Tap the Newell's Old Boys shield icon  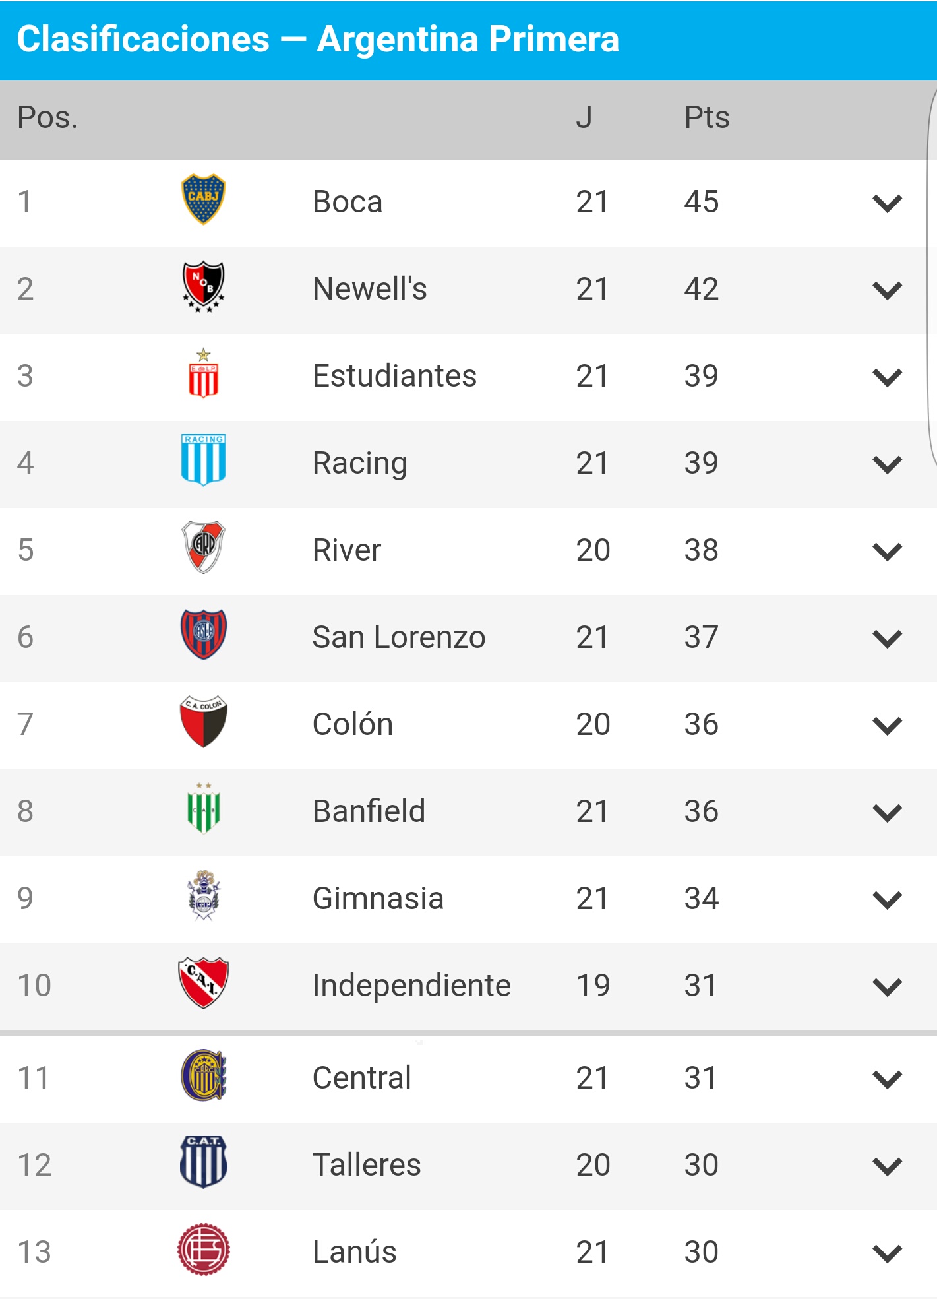click(x=203, y=286)
